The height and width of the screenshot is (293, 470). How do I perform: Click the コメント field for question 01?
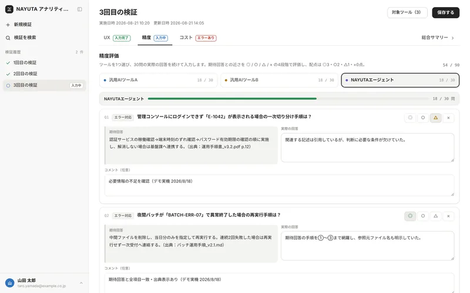279,185
